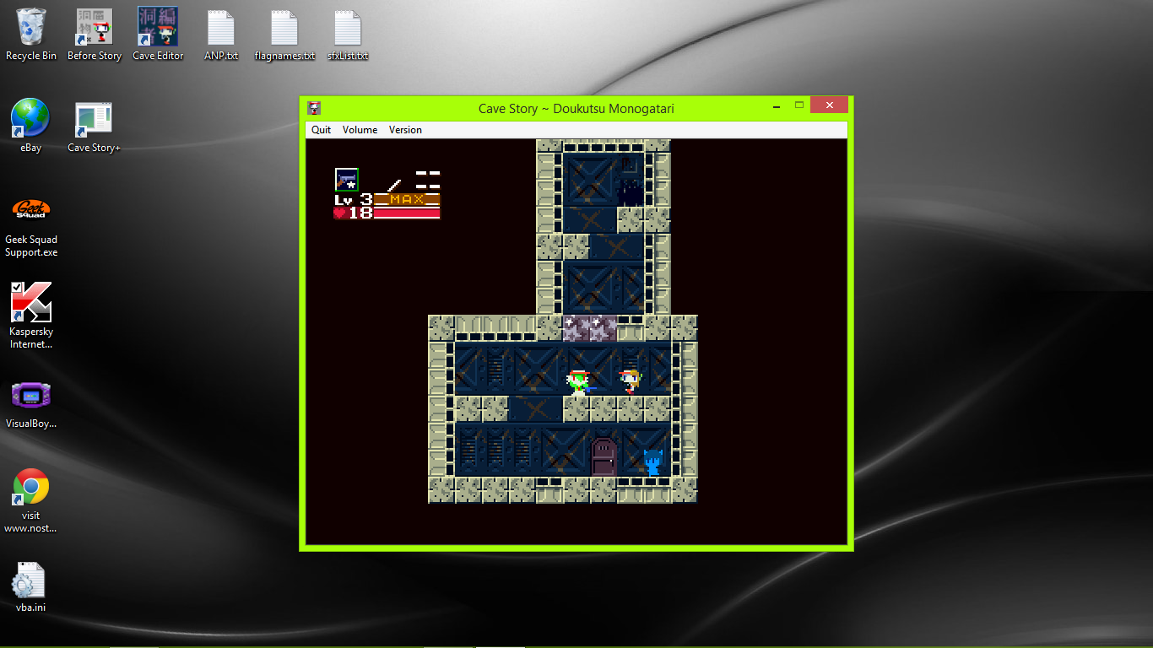Click the red health bar
The height and width of the screenshot is (648, 1153).
click(x=407, y=213)
